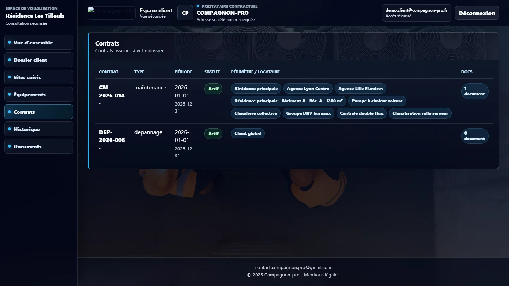Click the Compagnon-Pro logo image
The width and height of the screenshot is (509, 286).
pyautogui.click(x=112, y=13)
